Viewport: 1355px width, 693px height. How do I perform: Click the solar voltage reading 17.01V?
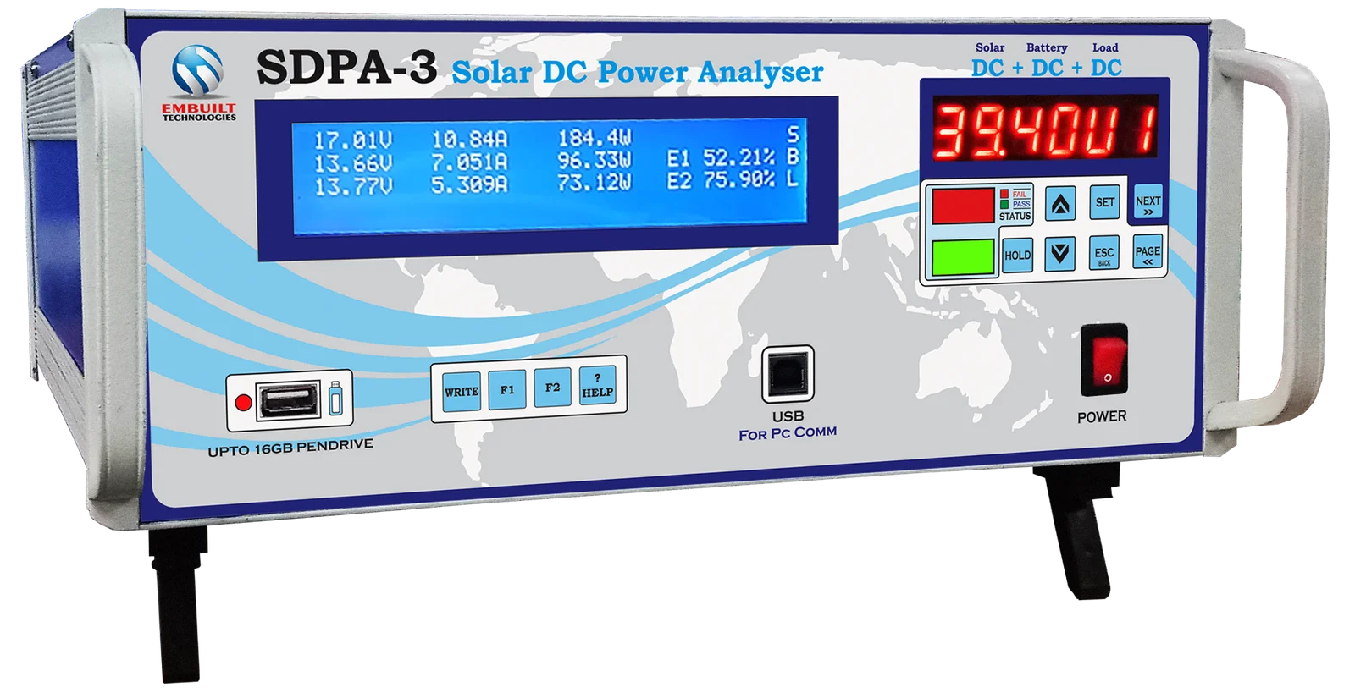click(x=353, y=139)
